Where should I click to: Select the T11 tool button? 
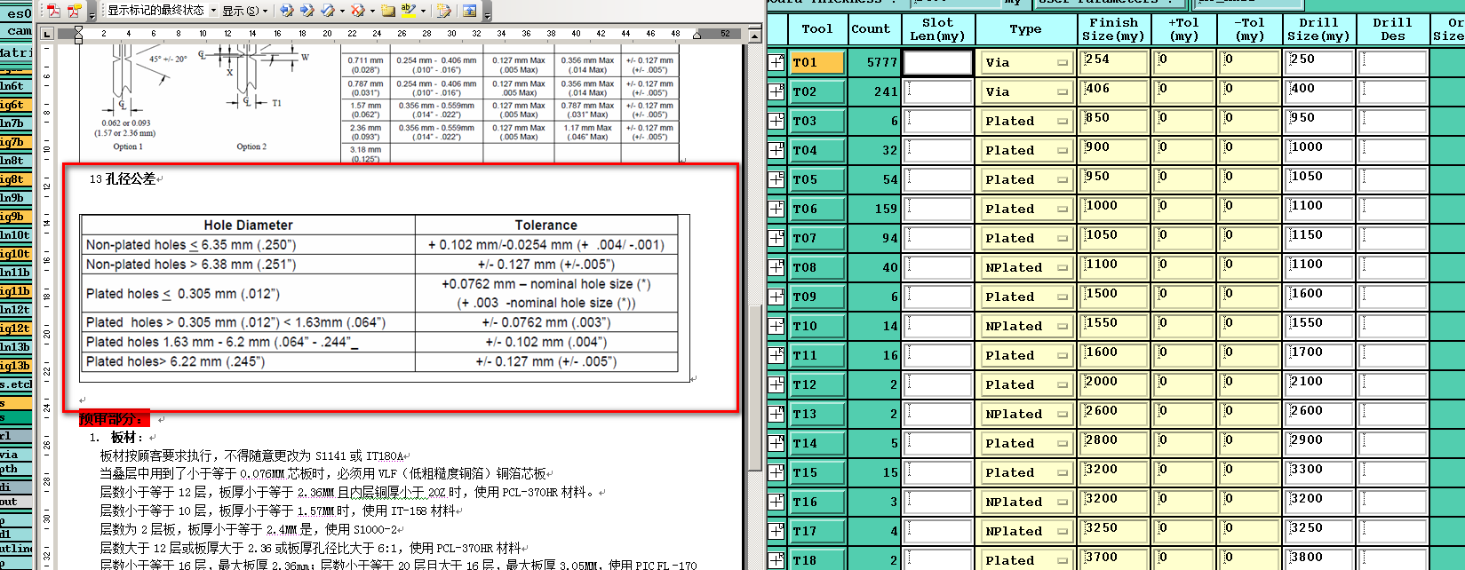point(816,355)
